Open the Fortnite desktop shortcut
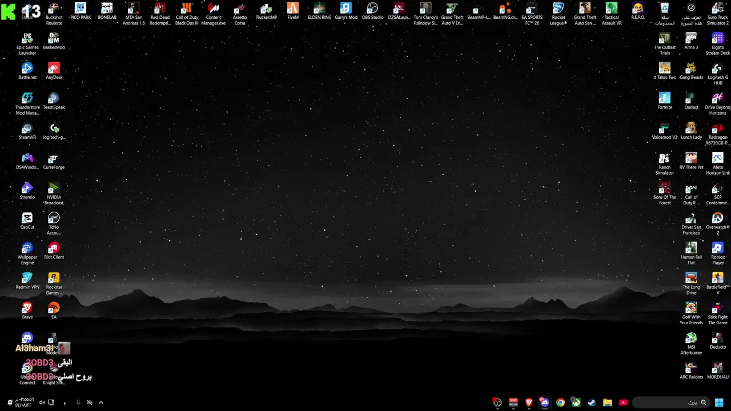Screen dimensions: 731x411 tap(665, 101)
